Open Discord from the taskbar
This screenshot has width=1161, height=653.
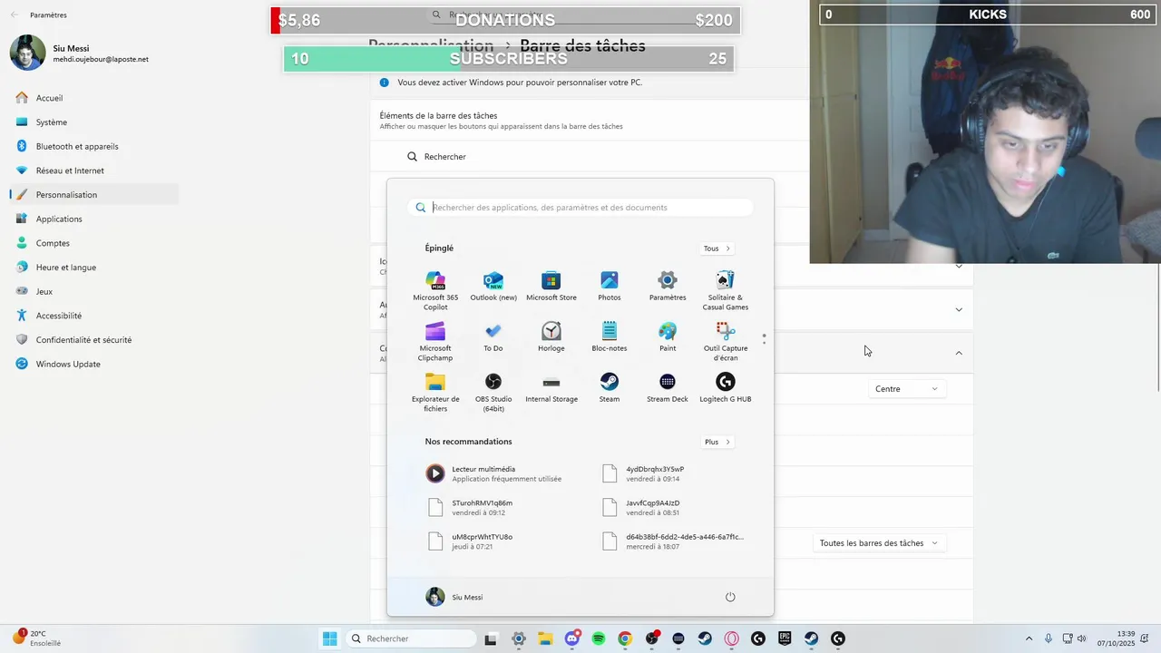pos(572,638)
